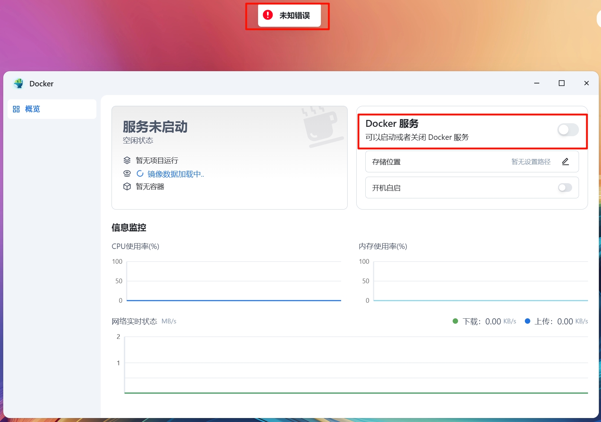Toggle the 开机自启 auto-start switch
Screen dimensions: 601x422
(565, 188)
